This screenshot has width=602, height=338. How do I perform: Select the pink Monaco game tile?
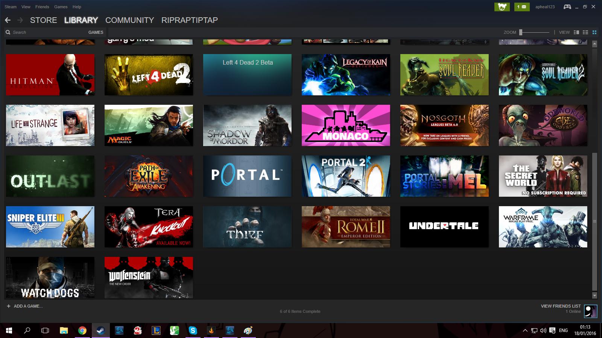(x=346, y=125)
